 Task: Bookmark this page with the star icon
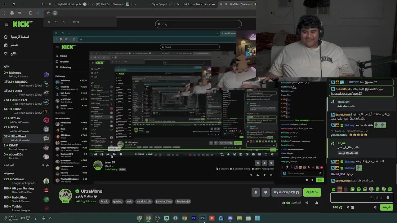[48, 13]
